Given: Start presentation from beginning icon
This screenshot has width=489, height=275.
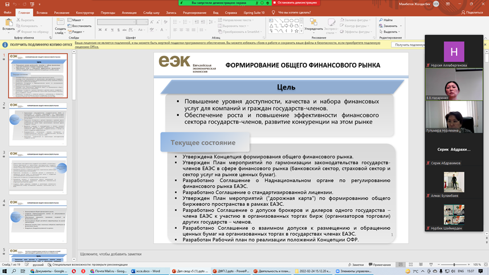Looking at the screenshot, I should (32, 5).
